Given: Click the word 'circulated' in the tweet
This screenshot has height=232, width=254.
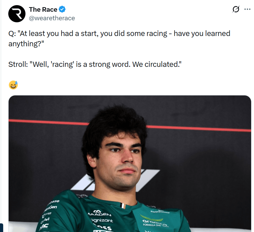Looking at the screenshot, I should tap(161, 64).
